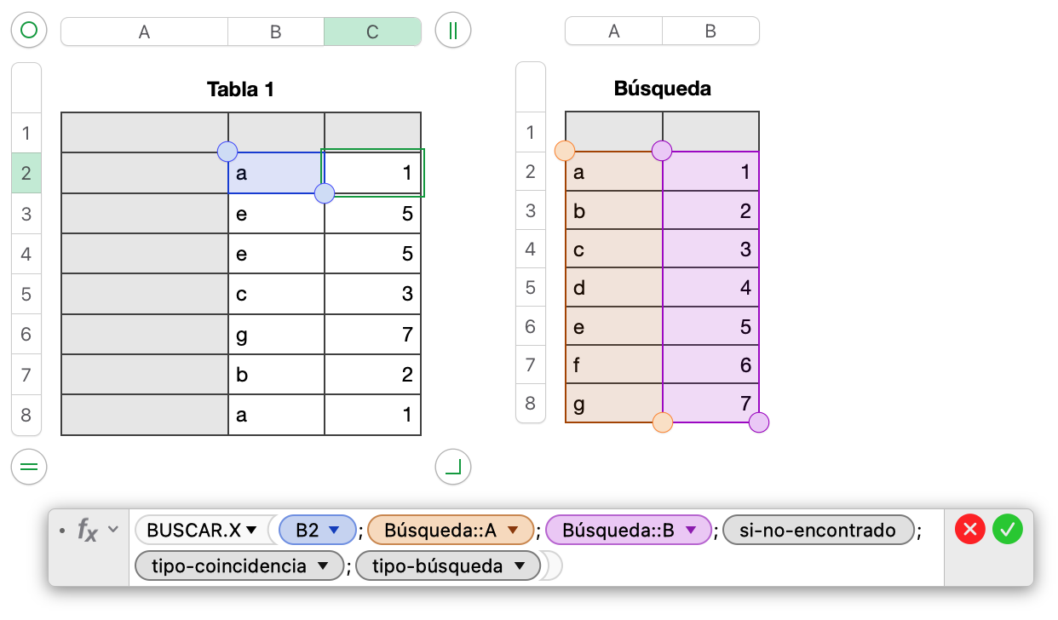
Task: Click cell containing g in Tabla 1
Action: [x=276, y=334]
